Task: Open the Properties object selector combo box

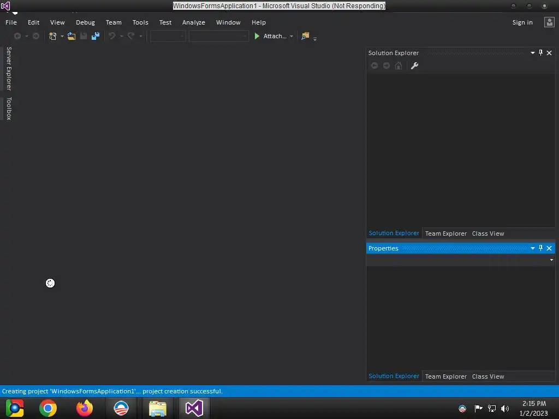Action: [460, 260]
